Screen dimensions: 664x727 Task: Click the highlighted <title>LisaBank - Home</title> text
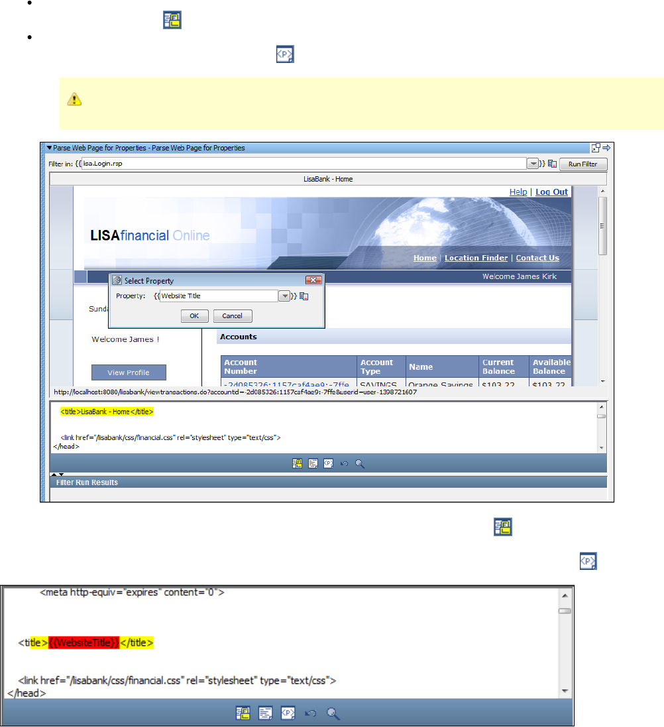click(107, 412)
